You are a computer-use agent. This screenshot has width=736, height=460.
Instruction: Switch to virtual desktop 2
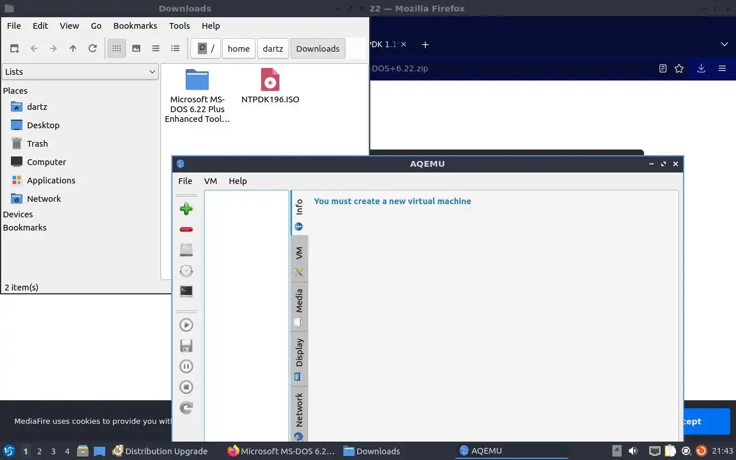[39, 451]
